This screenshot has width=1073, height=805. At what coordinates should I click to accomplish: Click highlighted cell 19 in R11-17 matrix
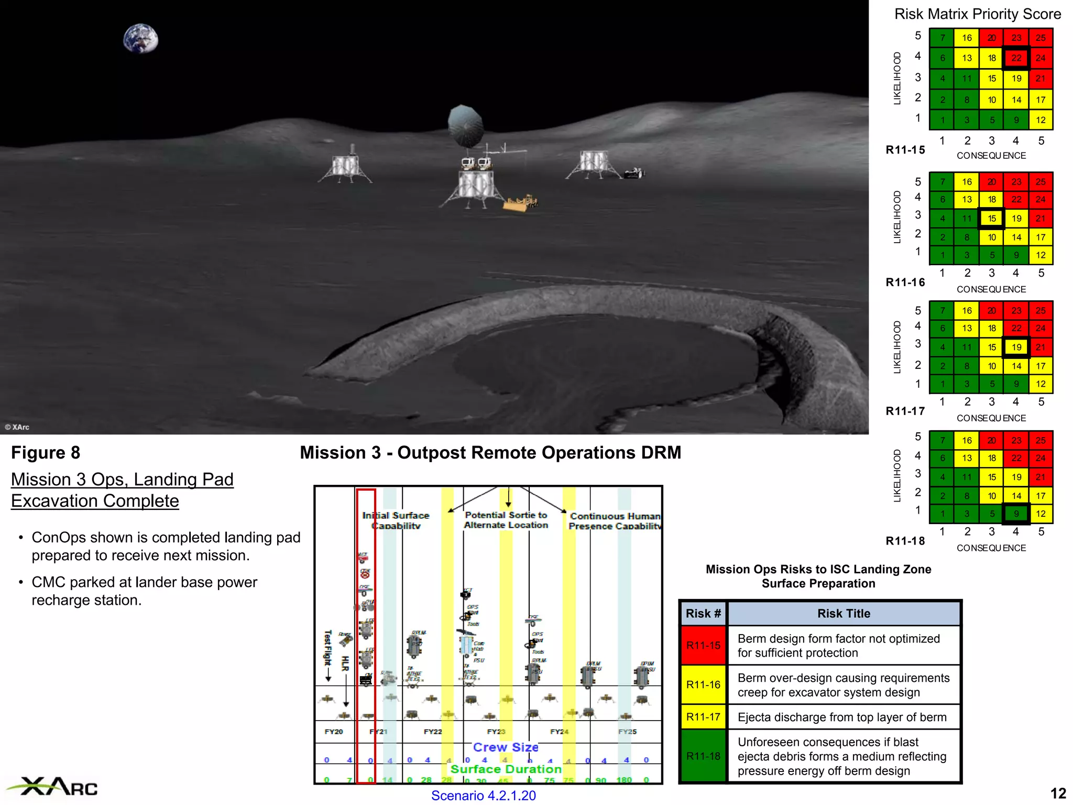click(1016, 347)
